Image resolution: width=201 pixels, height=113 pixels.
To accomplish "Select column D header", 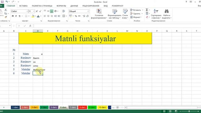I will 38,31.
